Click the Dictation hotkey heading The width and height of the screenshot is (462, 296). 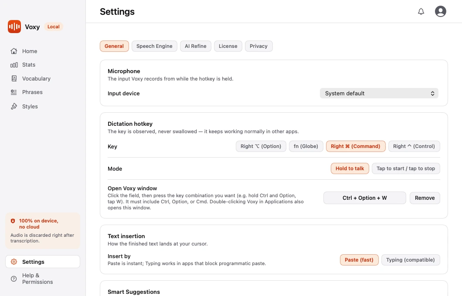(x=130, y=124)
